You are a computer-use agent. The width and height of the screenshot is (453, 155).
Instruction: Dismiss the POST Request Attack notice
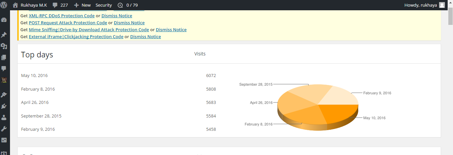coord(129,23)
